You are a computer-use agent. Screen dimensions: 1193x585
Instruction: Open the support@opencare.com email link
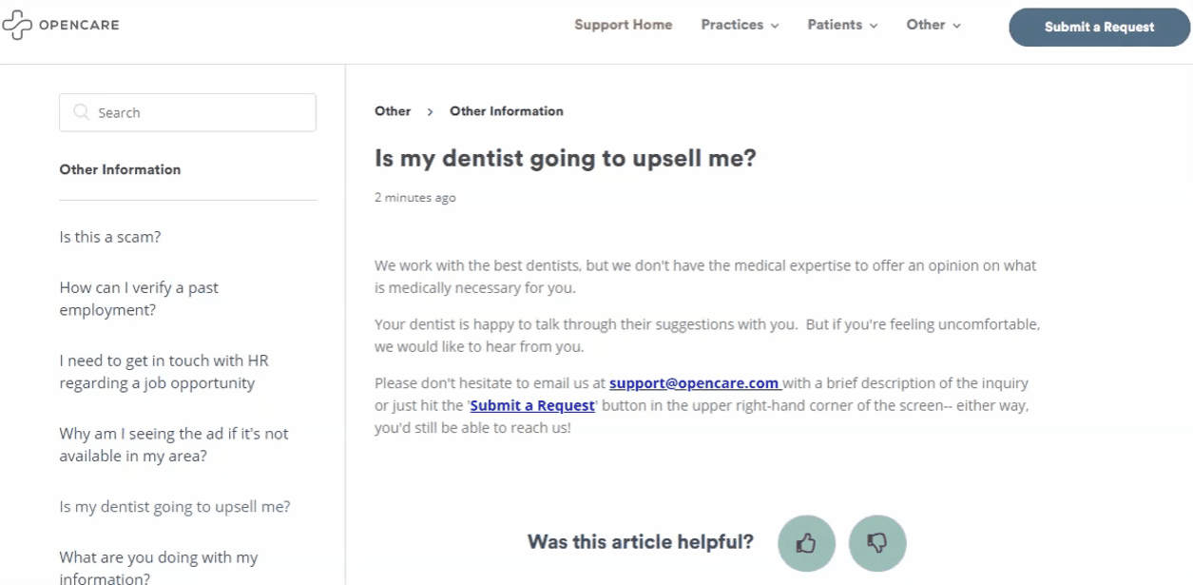(694, 383)
